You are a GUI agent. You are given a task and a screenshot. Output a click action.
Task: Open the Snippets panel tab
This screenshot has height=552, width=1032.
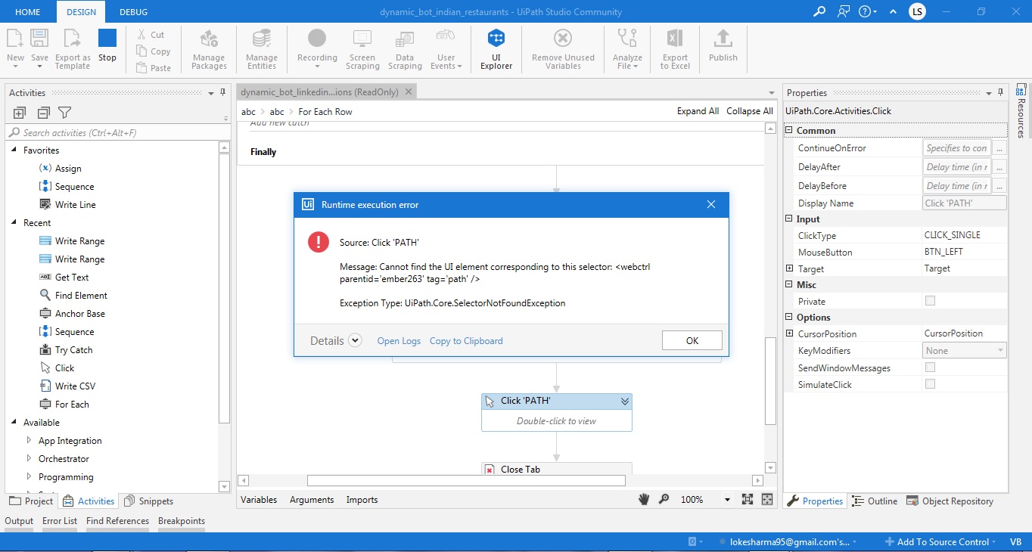coord(149,501)
